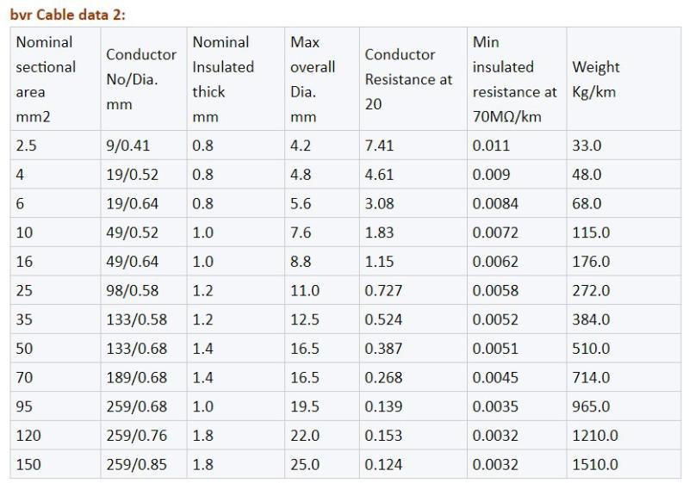Screen dimensions: 689x483
Task: Select the 189/0.68 conductor cell
Action: click(137, 377)
